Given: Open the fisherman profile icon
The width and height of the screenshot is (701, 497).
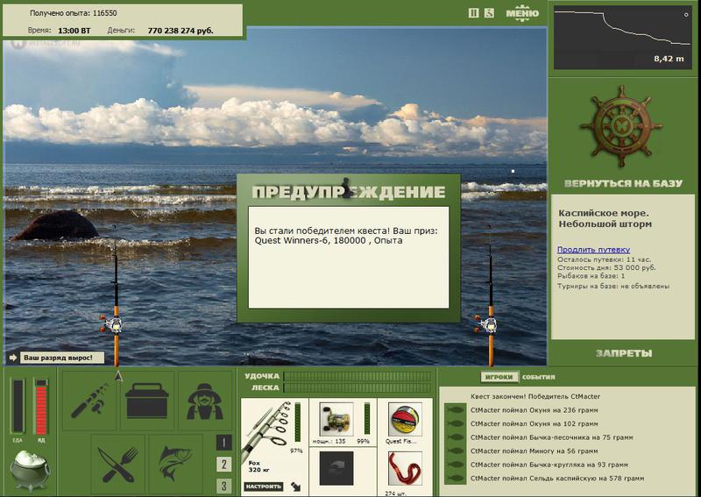Looking at the screenshot, I should click(205, 401).
